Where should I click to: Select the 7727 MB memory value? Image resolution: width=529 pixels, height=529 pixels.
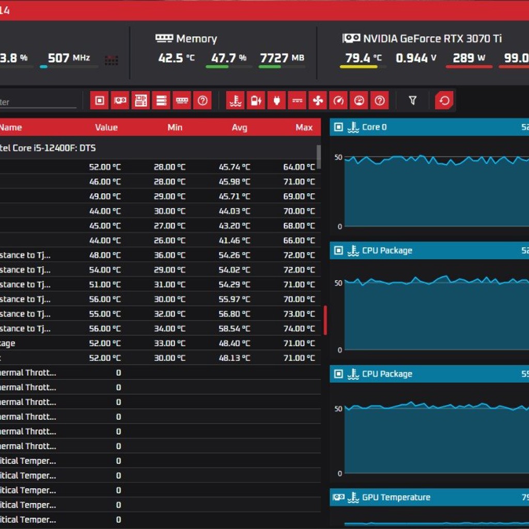[x=282, y=58]
